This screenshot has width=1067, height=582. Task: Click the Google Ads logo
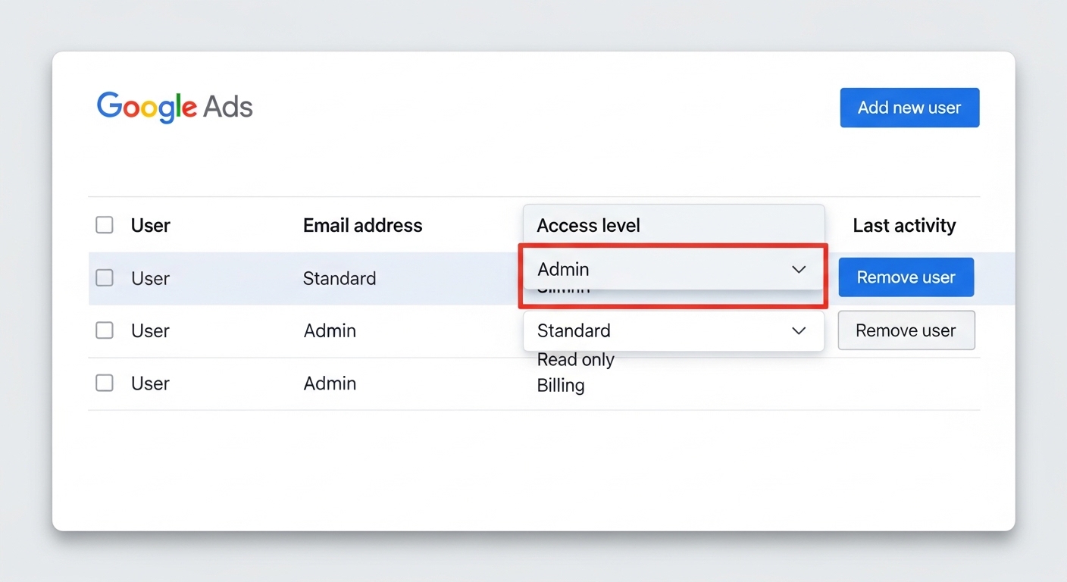175,107
